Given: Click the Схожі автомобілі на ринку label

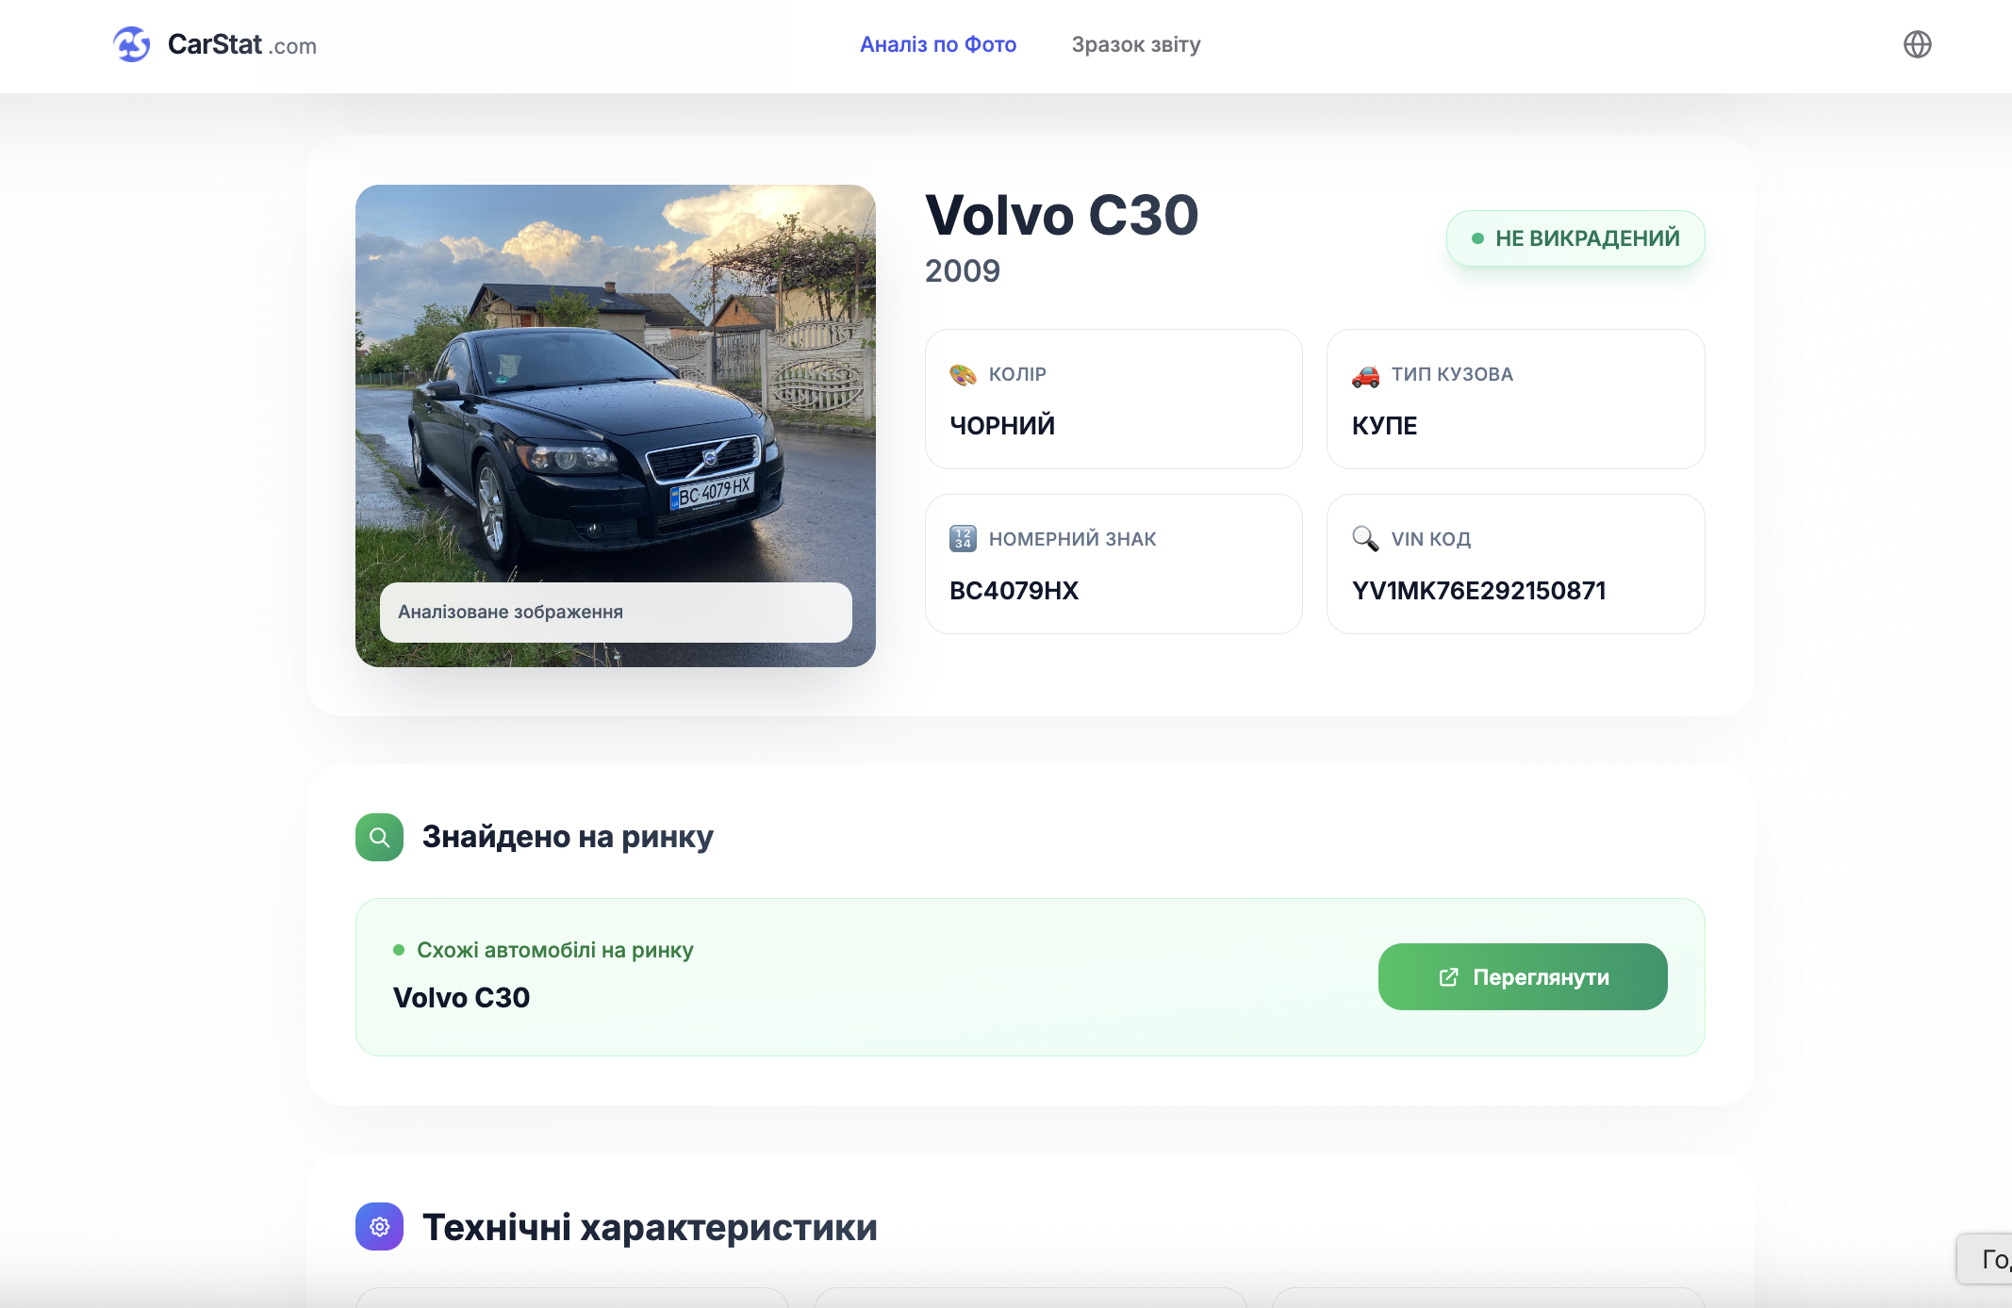Looking at the screenshot, I should (x=554, y=950).
